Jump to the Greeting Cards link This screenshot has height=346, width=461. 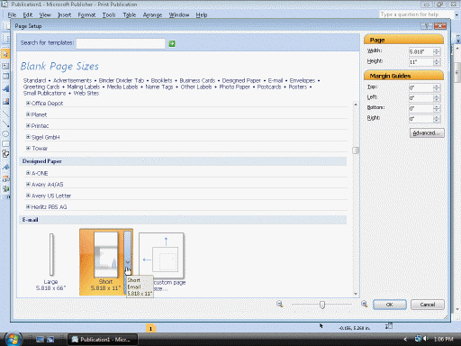tap(41, 86)
